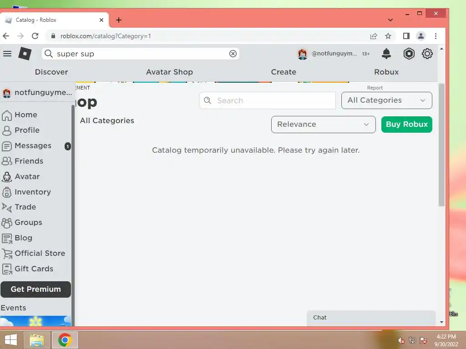Viewport: 466px width, 349px height.
Task: Open the Robux hexagon icon
Action: click(x=409, y=54)
